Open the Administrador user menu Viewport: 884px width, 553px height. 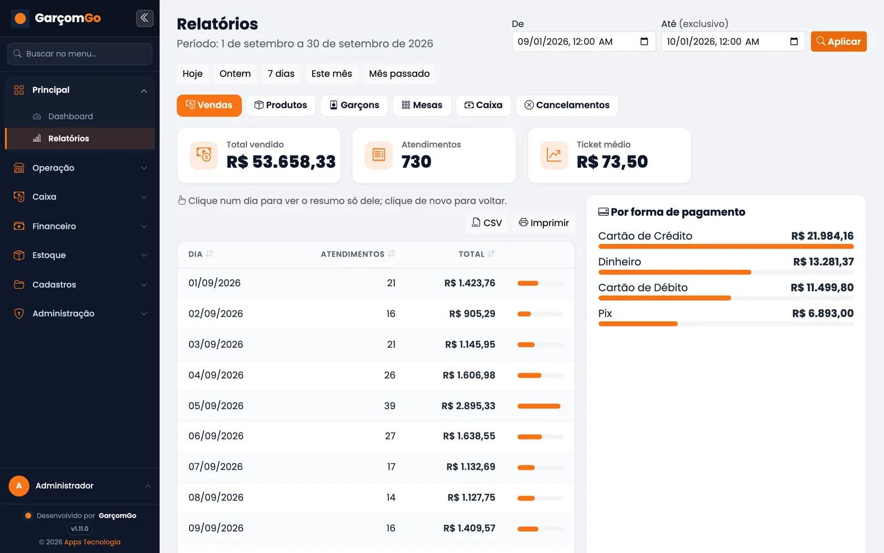click(80, 486)
